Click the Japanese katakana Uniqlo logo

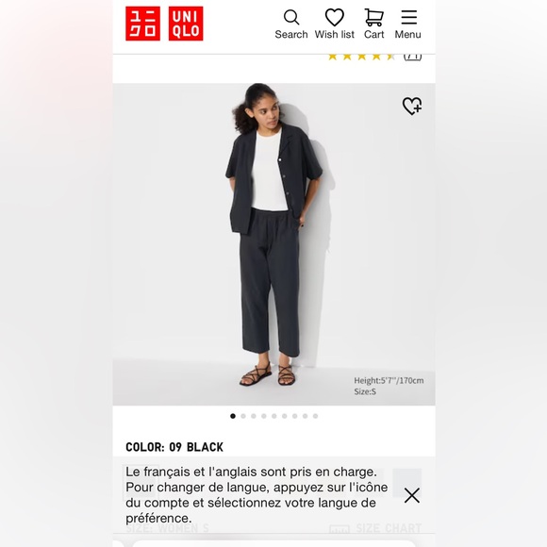pyautogui.click(x=142, y=24)
